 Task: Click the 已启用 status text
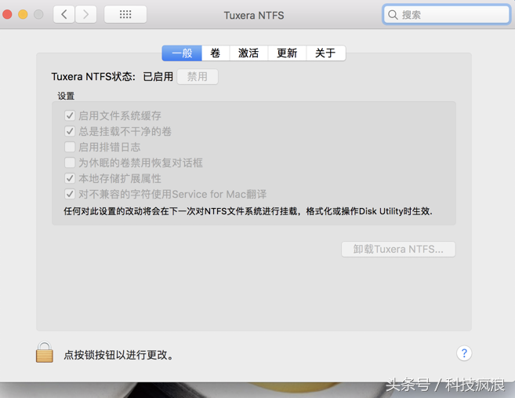(158, 77)
